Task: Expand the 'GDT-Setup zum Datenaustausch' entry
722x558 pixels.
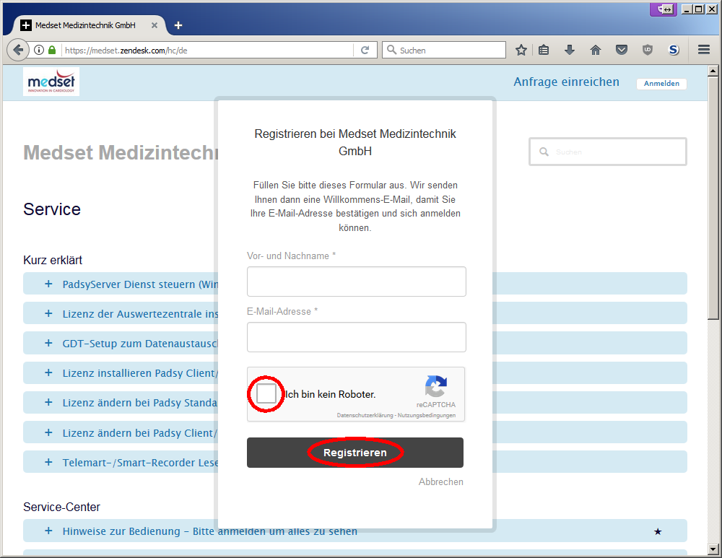Action: pyautogui.click(x=49, y=343)
